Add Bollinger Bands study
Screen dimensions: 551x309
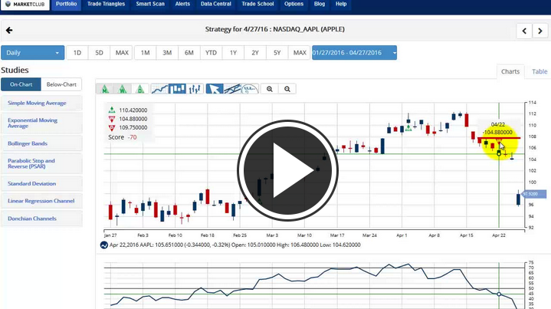[41, 143]
